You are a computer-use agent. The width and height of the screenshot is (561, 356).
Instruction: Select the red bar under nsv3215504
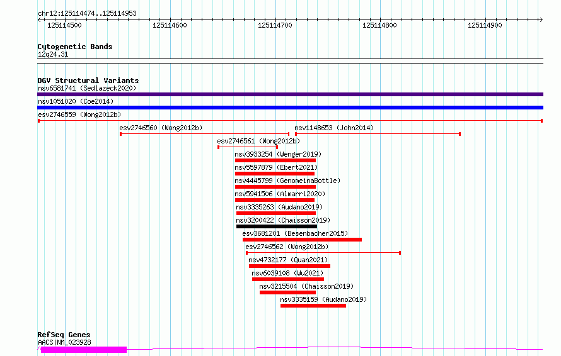pos(287,292)
